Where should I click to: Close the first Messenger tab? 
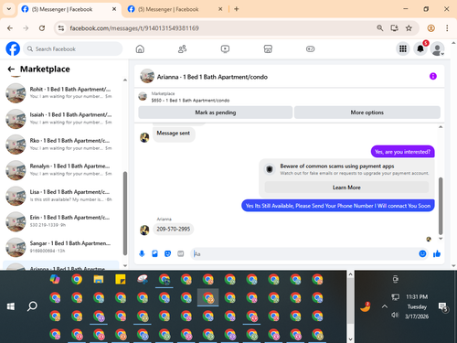(x=114, y=9)
